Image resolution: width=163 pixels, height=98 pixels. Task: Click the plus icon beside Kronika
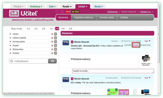tap(52, 53)
